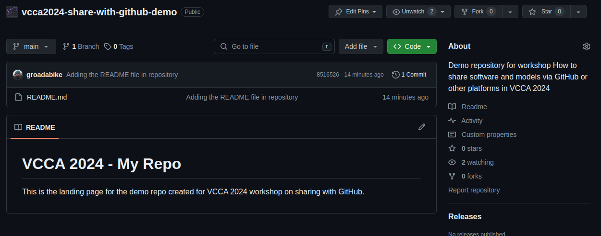
Task: Open commit hash 8516526
Action: (328, 75)
